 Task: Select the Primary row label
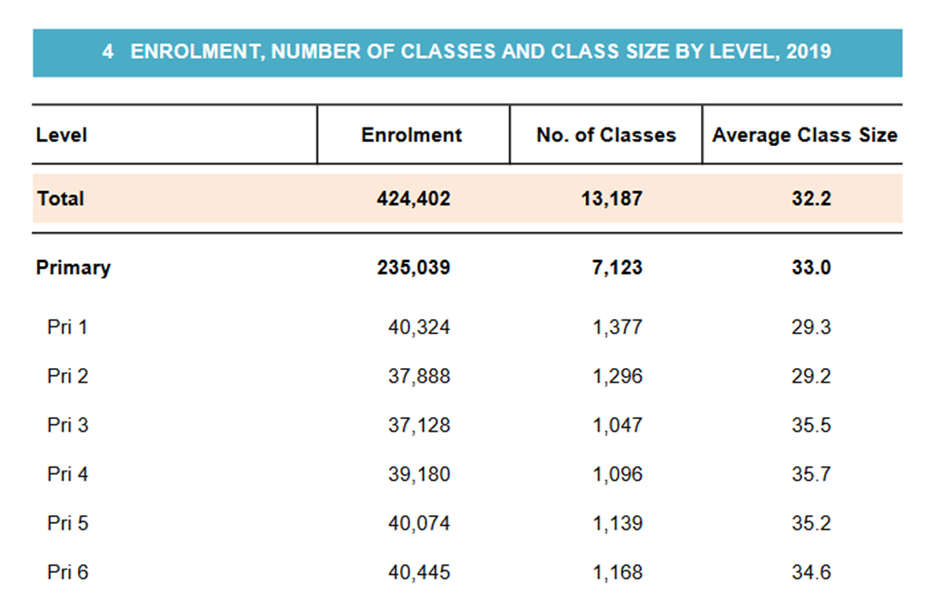(73, 268)
